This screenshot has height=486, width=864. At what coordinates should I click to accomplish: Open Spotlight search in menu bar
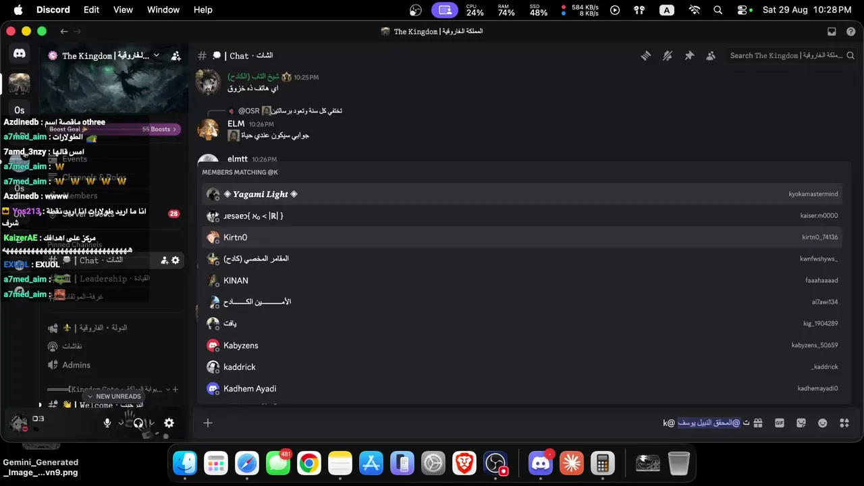pos(718,9)
